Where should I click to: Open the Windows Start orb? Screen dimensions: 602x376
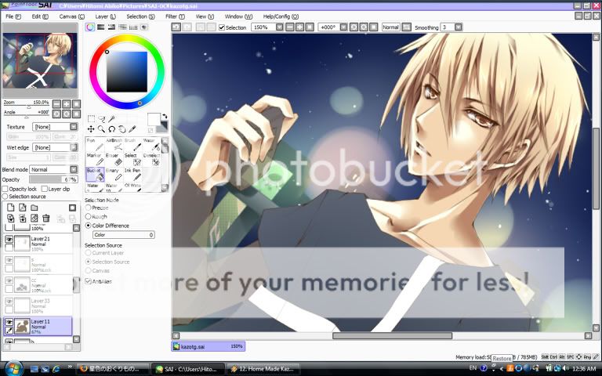pos(14,369)
